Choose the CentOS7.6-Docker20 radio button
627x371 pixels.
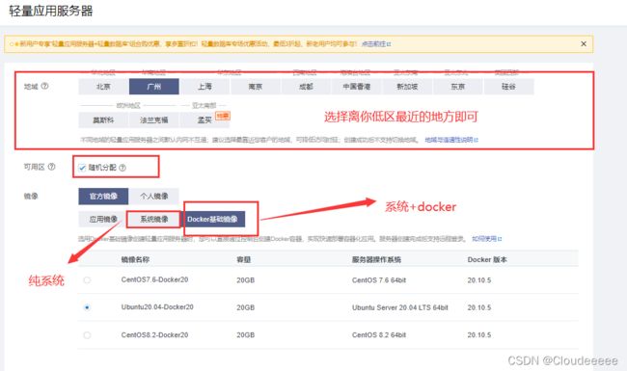pyautogui.click(x=87, y=280)
